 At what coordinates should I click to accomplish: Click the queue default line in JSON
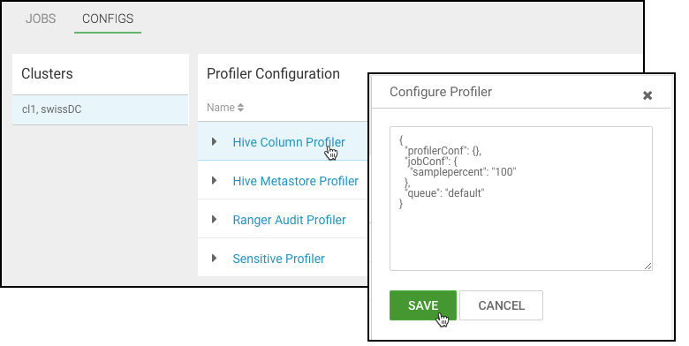pos(444,192)
